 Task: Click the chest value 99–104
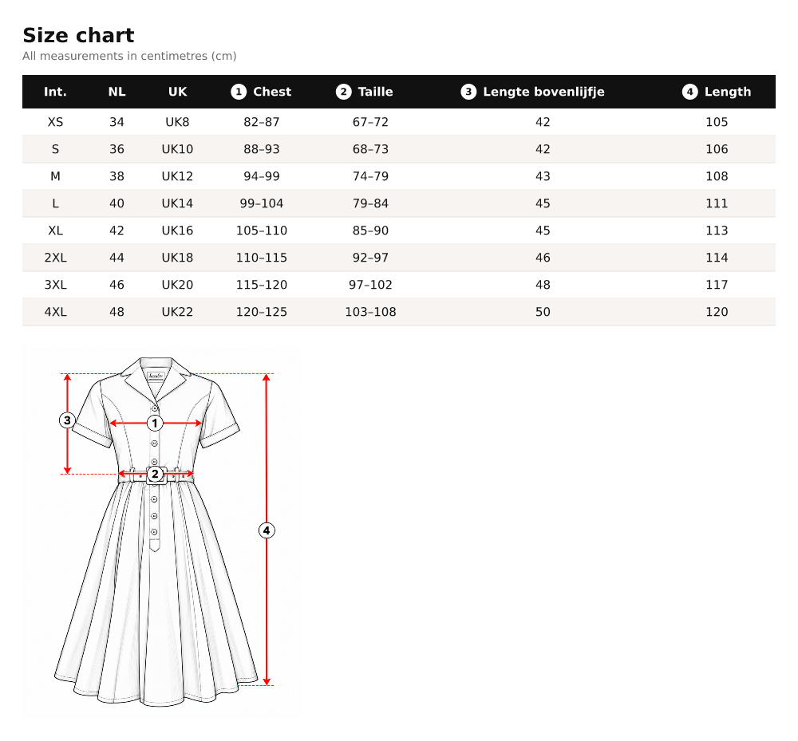click(x=262, y=203)
